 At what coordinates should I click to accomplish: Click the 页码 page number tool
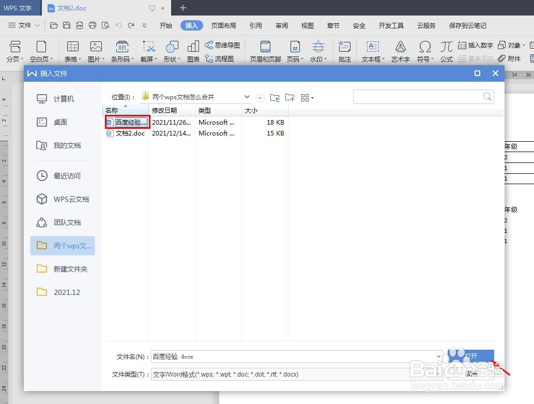pos(295,52)
